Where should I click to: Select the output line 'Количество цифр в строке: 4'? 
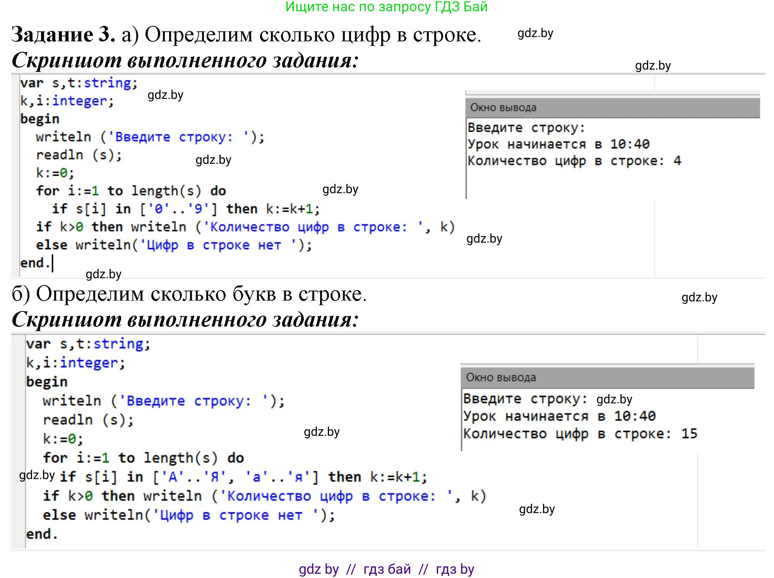coord(575,160)
